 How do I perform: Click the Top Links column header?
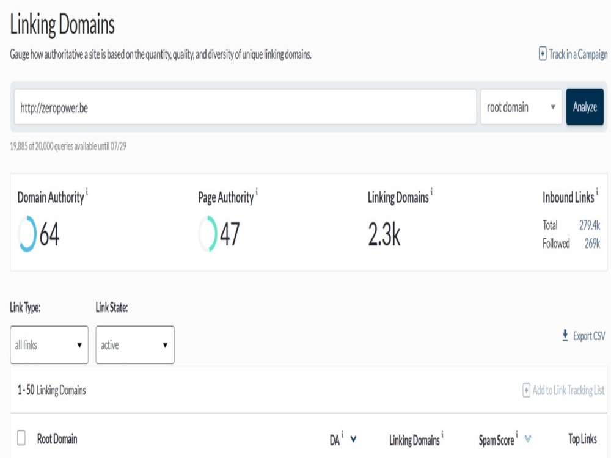582,439
